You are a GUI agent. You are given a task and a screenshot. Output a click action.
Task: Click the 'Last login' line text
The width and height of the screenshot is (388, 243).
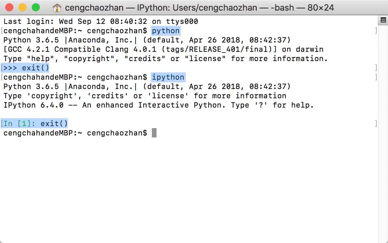[99, 21]
